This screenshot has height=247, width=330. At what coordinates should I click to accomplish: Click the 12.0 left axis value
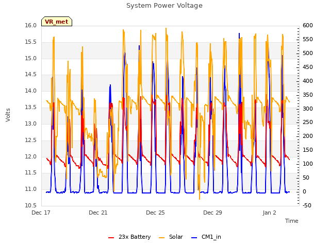31,156
